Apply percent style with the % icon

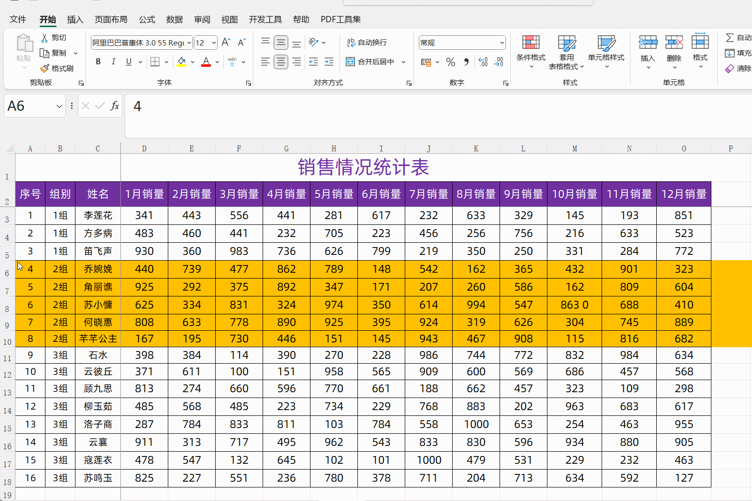tap(450, 62)
